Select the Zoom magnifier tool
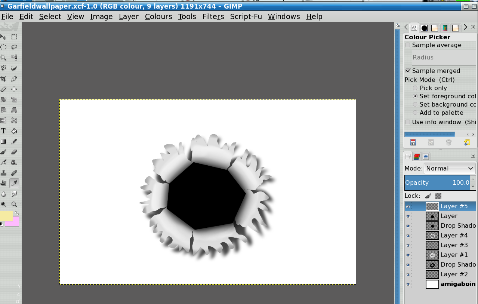 (14, 204)
